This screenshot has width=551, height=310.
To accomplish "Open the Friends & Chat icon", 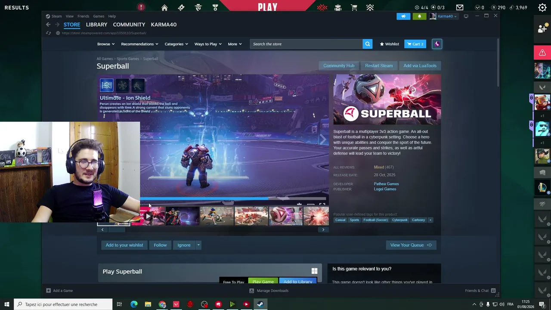I will pyautogui.click(x=493, y=291).
